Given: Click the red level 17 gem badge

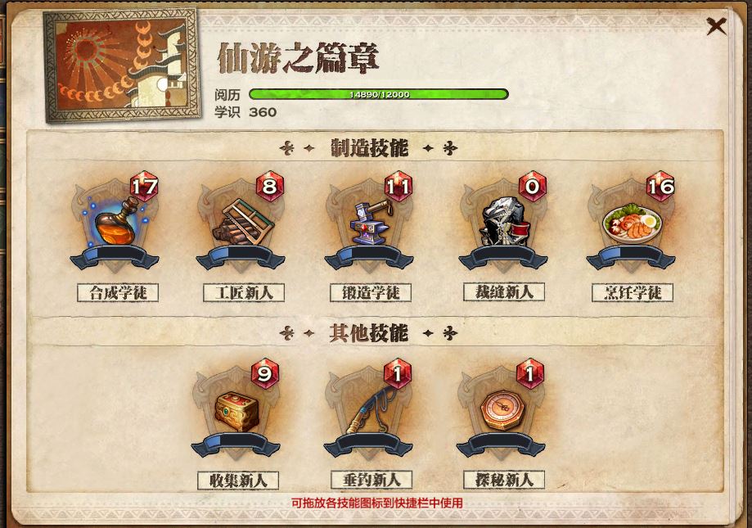Looking at the screenshot, I should pos(144,186).
